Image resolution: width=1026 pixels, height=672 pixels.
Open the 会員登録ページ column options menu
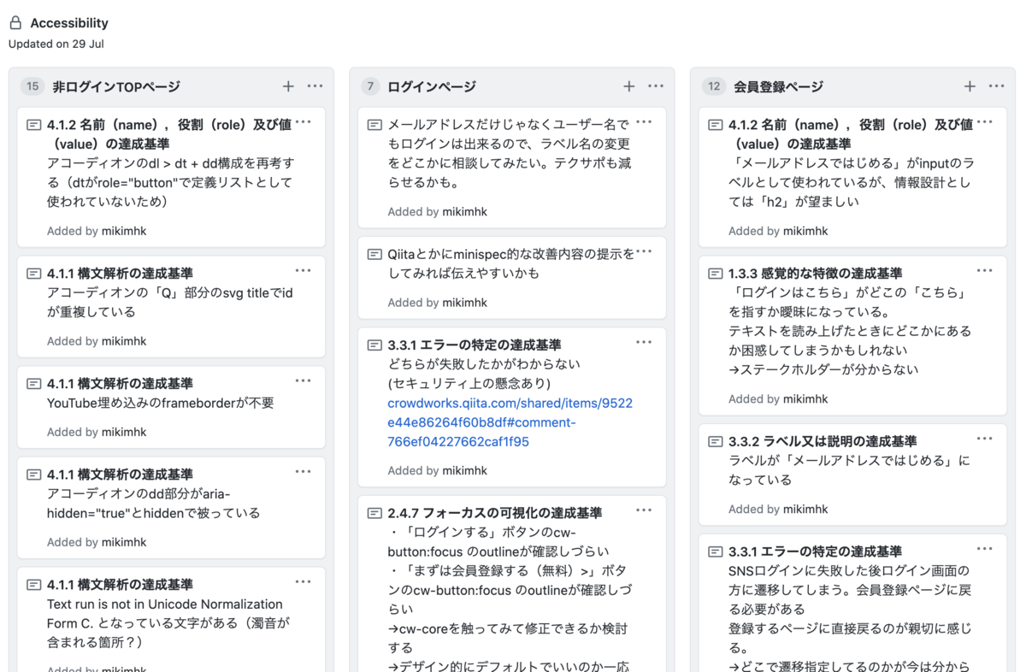996,86
